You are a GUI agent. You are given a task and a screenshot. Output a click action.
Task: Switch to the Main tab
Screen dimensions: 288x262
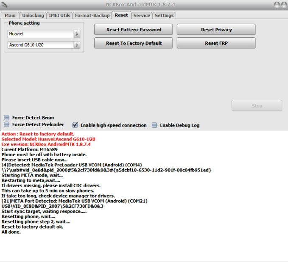click(x=10, y=15)
